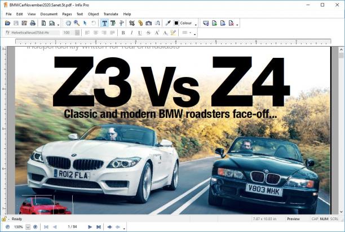Click the 1 / 84 page number field
Viewport: 345px width, 232px height.
tap(72, 226)
